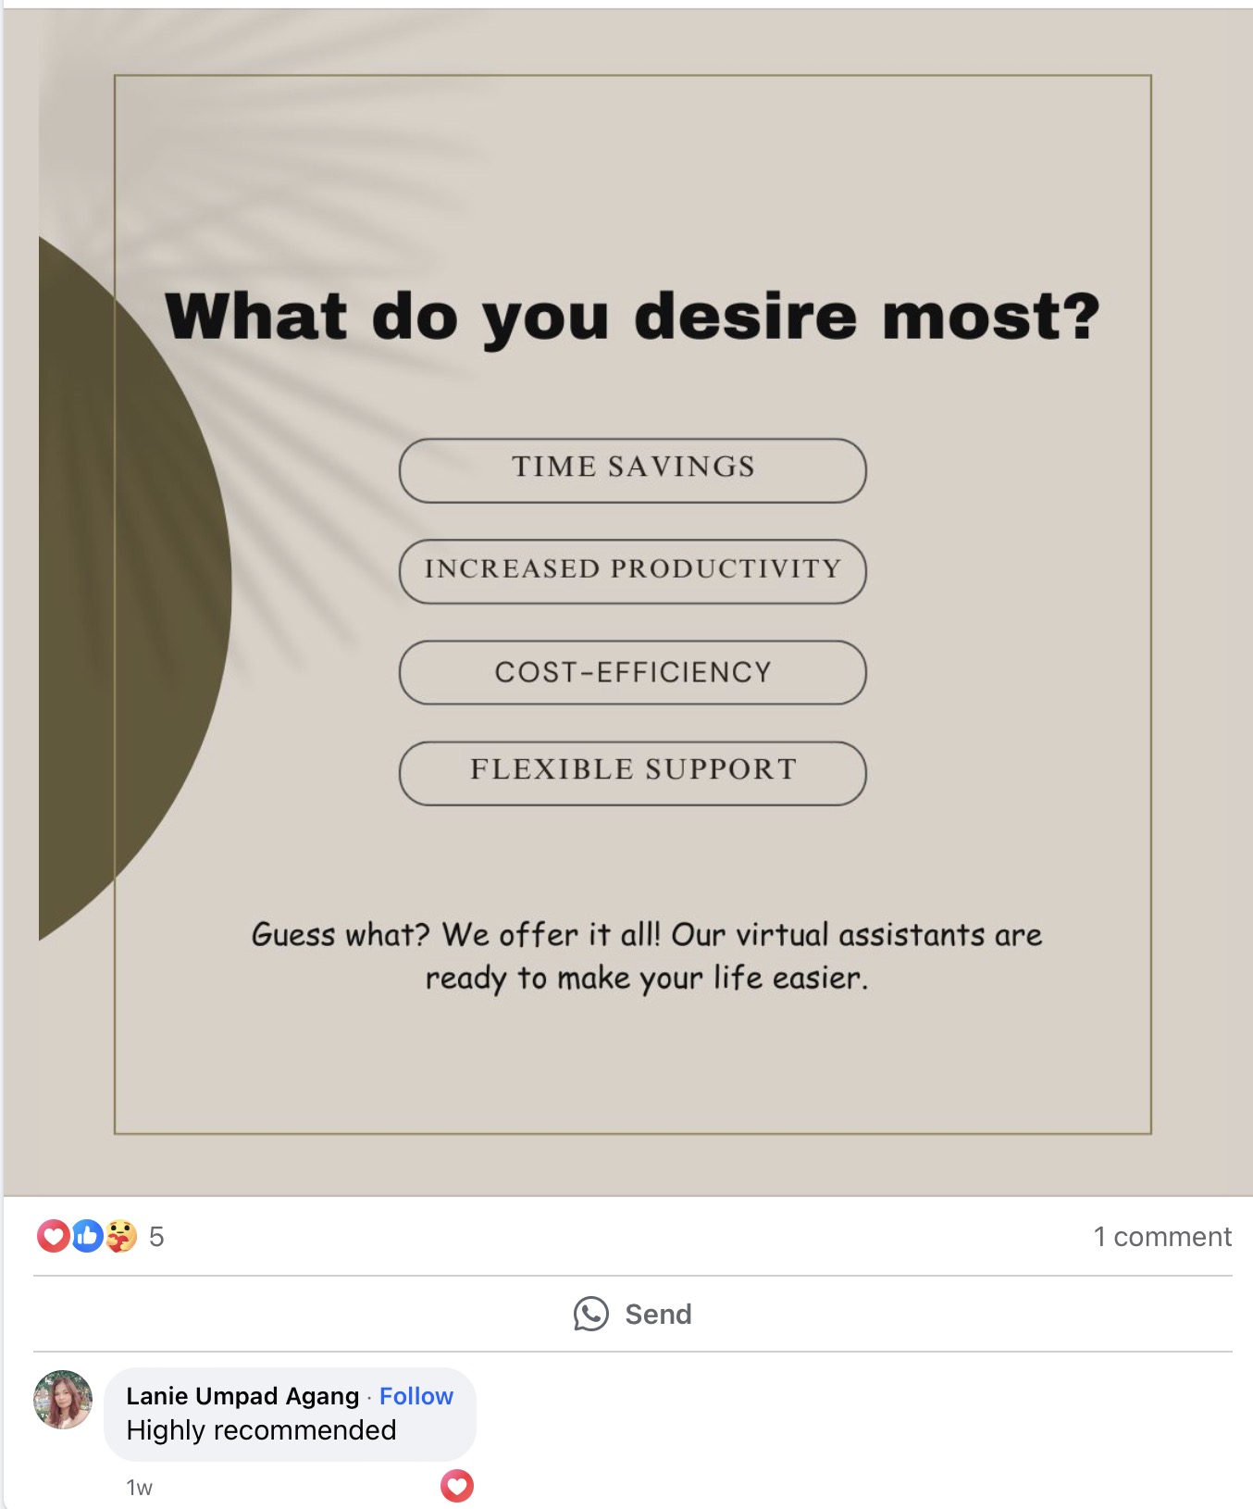The image size is (1253, 1509).
Task: Select the COST-EFFICIENCY pill
Action: point(633,672)
